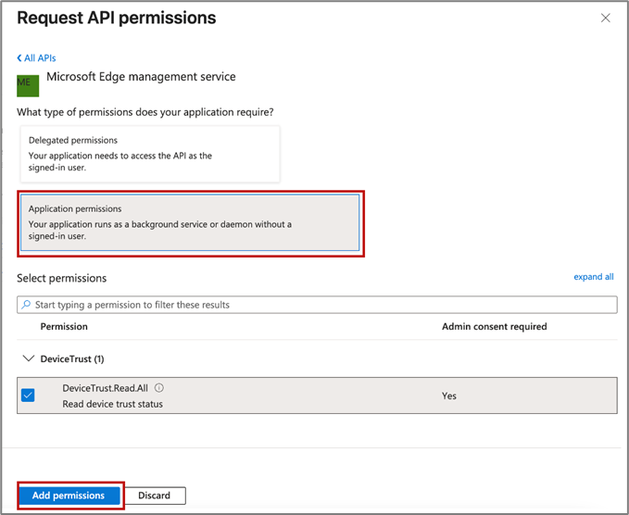The width and height of the screenshot is (629, 515).
Task: Click the green ME service icon
Action: [28, 84]
